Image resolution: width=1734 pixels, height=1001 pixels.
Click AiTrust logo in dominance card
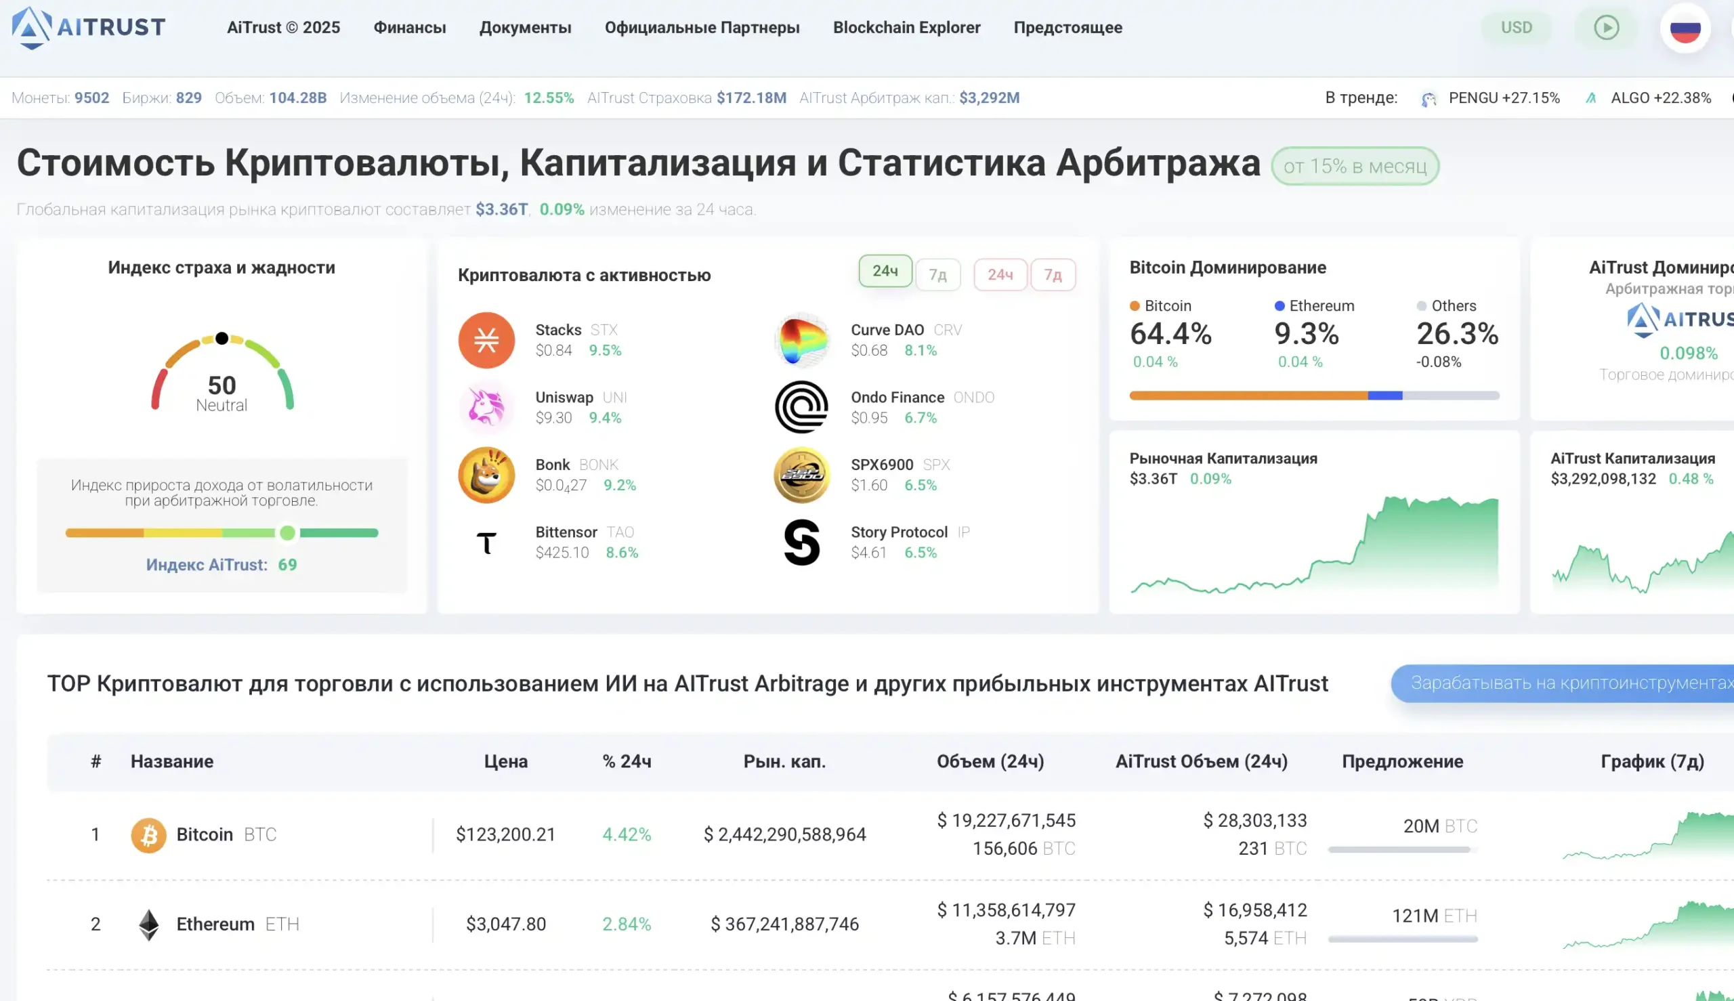1679,320
